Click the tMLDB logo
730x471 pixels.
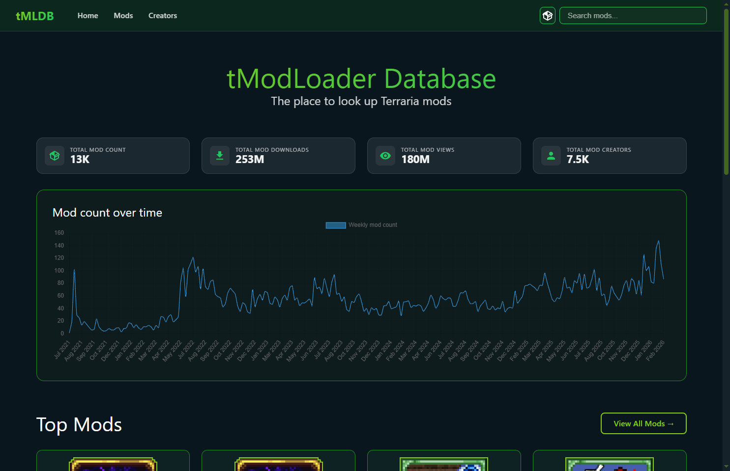click(34, 16)
